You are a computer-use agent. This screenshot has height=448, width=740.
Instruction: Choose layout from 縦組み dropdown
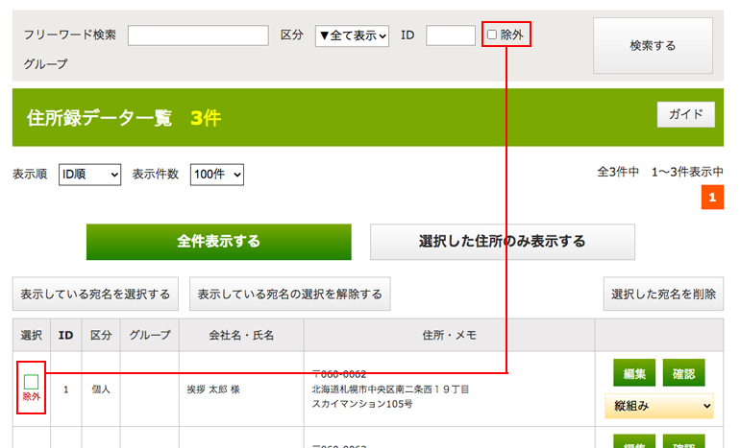658,406
